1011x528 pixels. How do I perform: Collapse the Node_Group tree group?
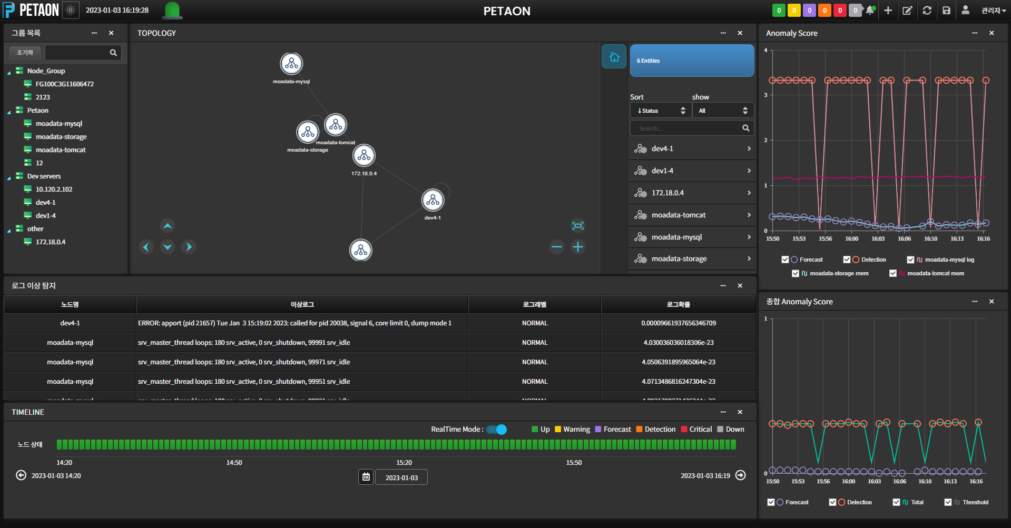click(x=9, y=73)
